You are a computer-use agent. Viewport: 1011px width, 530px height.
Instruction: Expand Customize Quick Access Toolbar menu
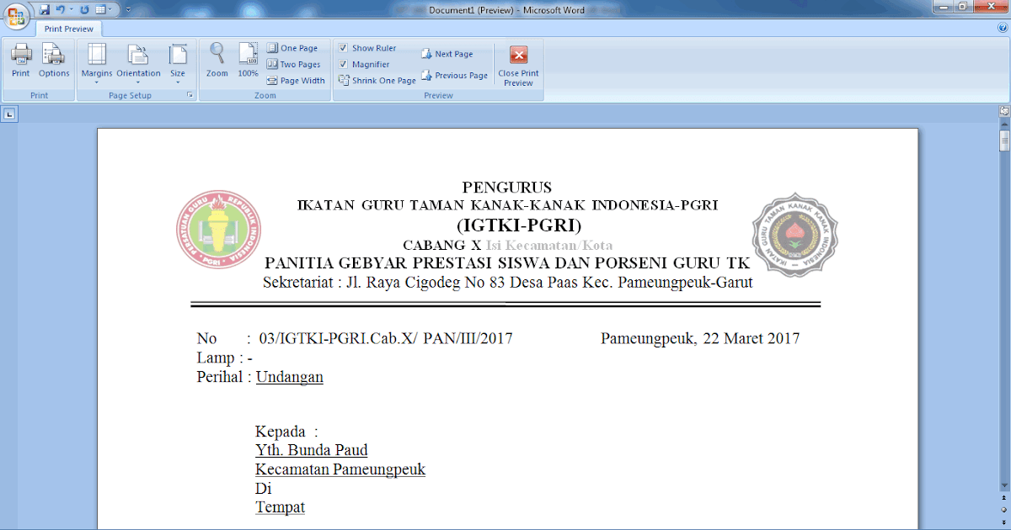(128, 9)
